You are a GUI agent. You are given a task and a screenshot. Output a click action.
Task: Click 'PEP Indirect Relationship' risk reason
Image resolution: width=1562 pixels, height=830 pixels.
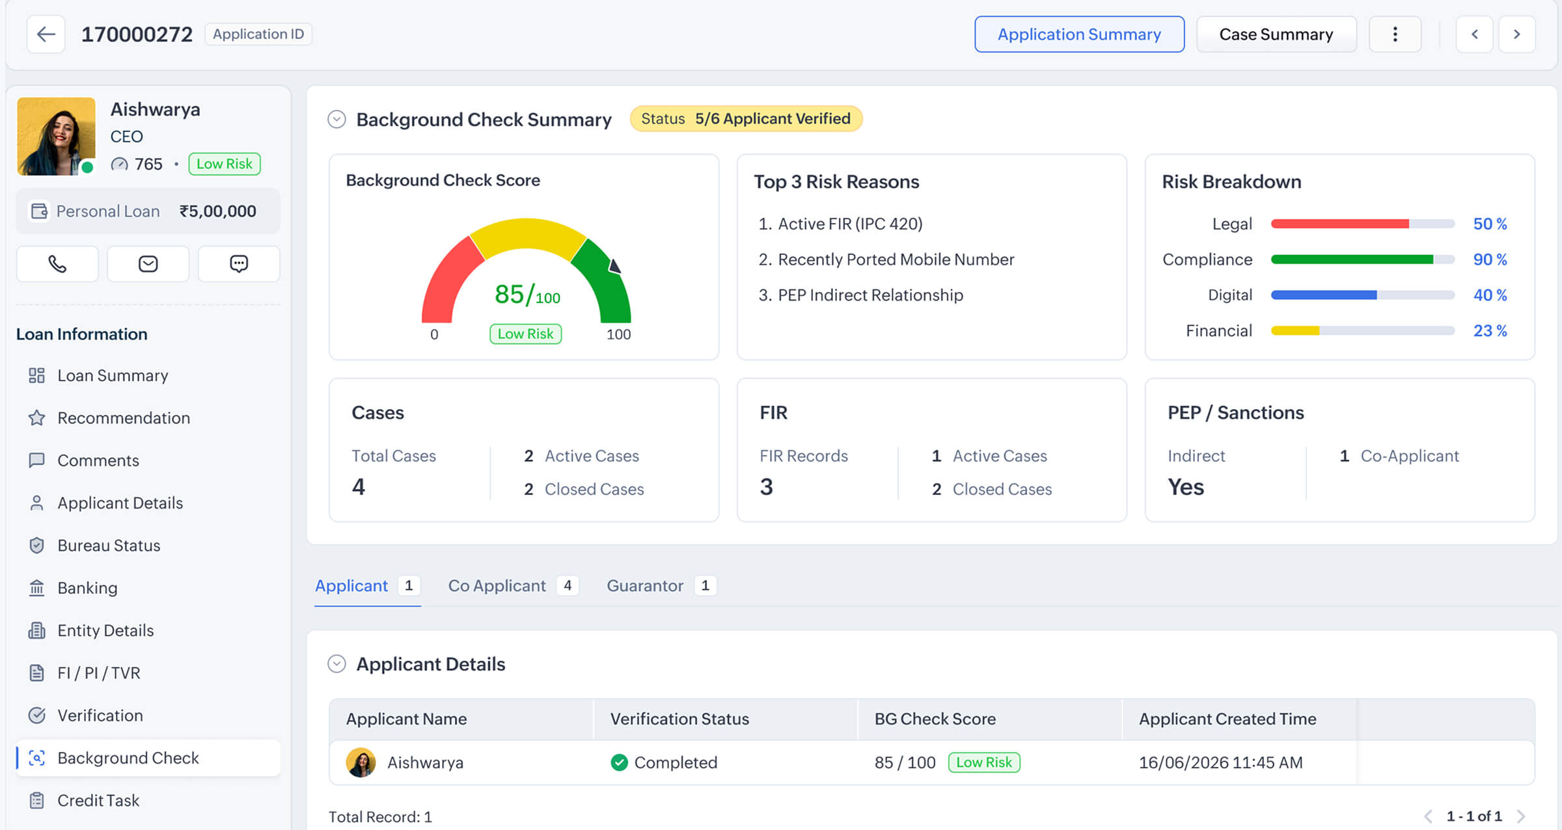coord(870,295)
